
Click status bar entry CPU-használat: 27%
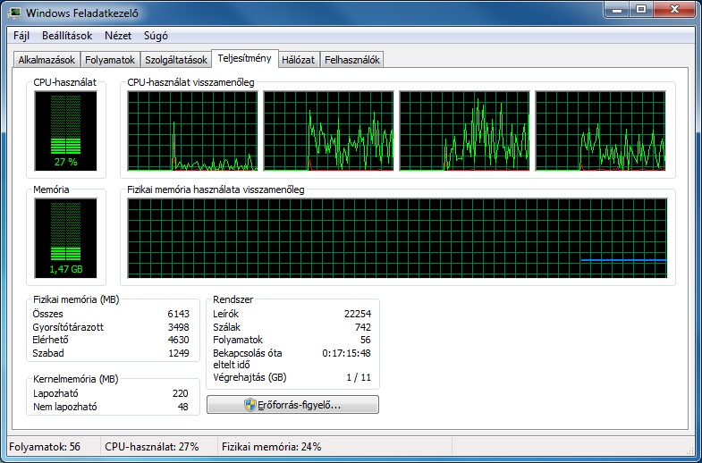[x=152, y=446]
